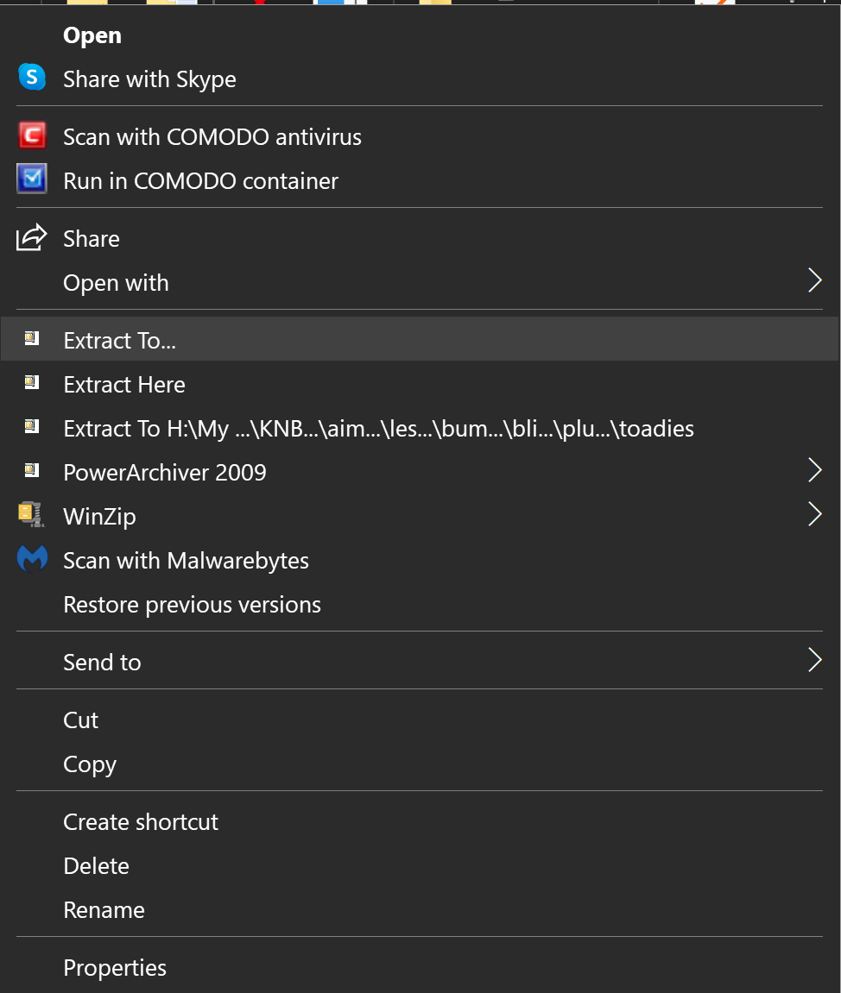Click the blue COMODO container icon
The width and height of the screenshot is (841, 993).
[x=32, y=179]
